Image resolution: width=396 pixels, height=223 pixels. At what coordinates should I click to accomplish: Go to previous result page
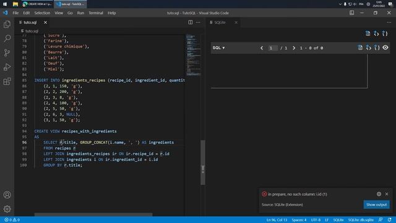pyautogui.click(x=262, y=48)
